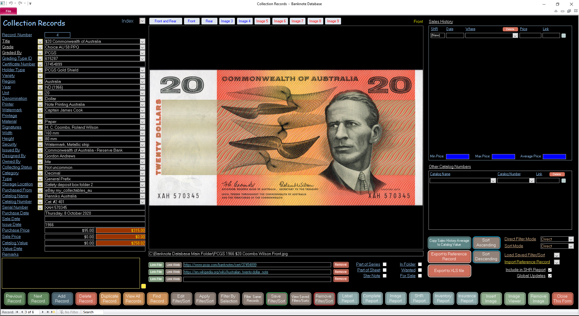Open Customize Quick Access Toolbar arrow
Screen dimensions: 579x316
(30, 4)
